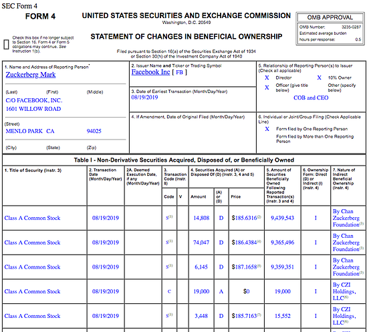Click the 9,365,496 shares owned cell
Viewport: 369px width, 332px height.
point(282,242)
